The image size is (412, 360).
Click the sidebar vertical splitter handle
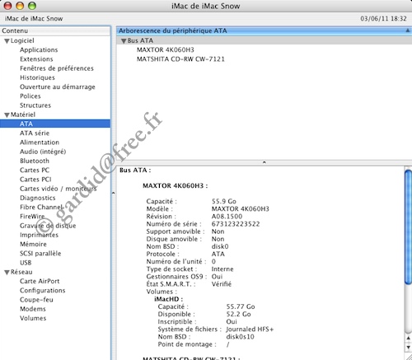coord(113,193)
